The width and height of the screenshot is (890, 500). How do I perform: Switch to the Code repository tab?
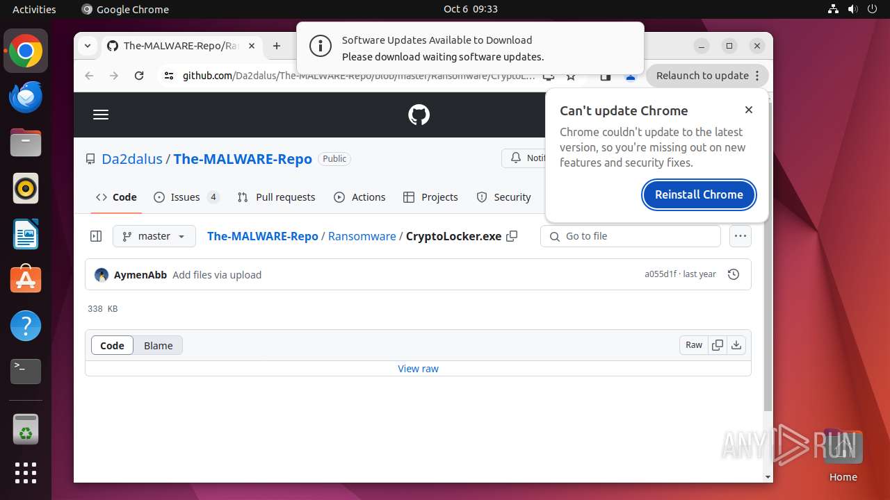(117, 197)
